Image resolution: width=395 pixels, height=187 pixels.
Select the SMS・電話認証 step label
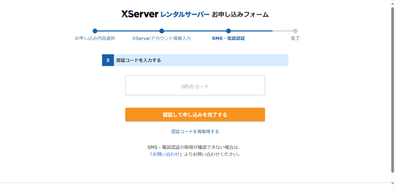click(228, 39)
